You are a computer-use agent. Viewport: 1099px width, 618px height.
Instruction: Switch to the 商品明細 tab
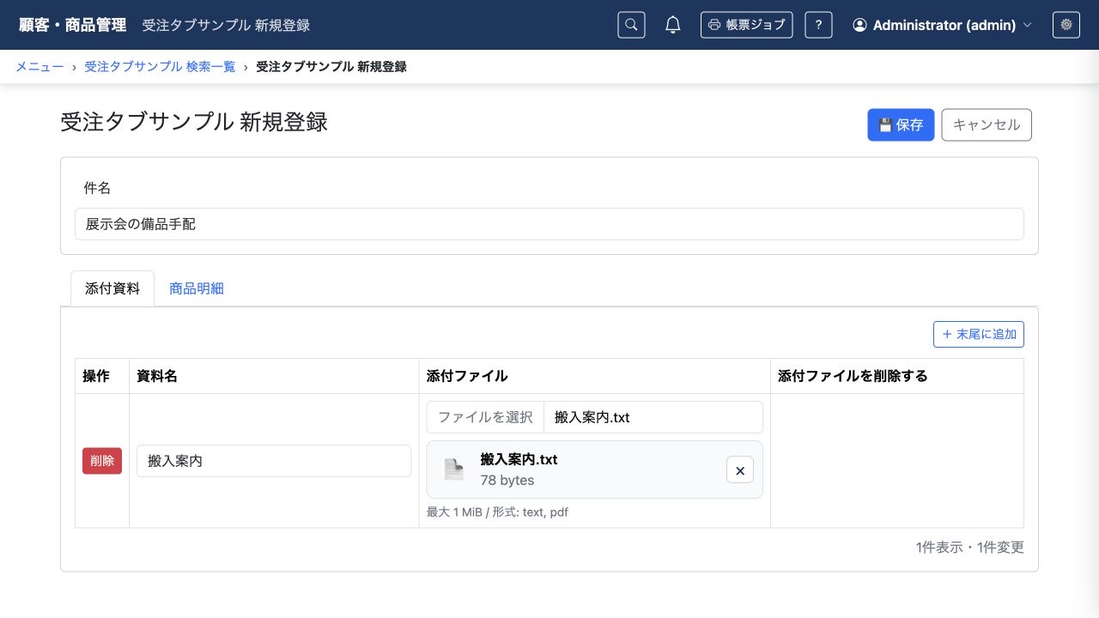tap(197, 288)
